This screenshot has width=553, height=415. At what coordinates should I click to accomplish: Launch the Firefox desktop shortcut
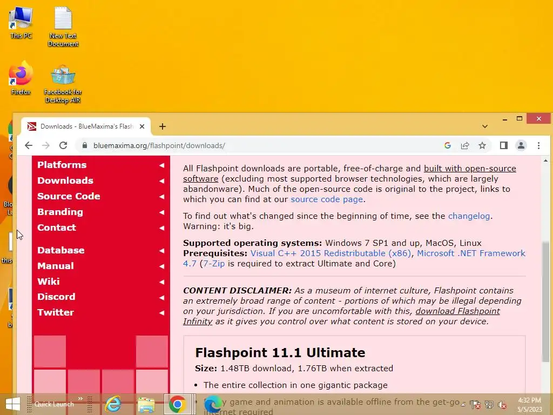click(21, 78)
